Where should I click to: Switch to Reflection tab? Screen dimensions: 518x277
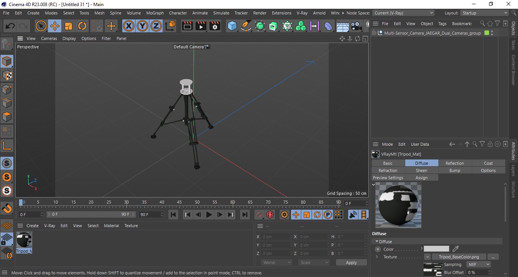[x=455, y=163]
